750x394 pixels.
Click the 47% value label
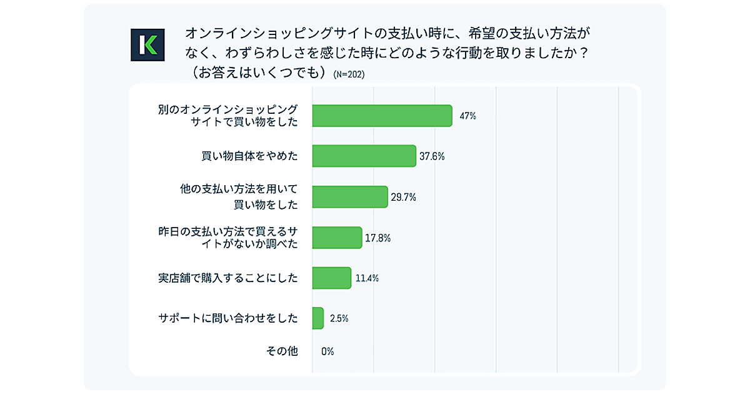[x=467, y=116]
